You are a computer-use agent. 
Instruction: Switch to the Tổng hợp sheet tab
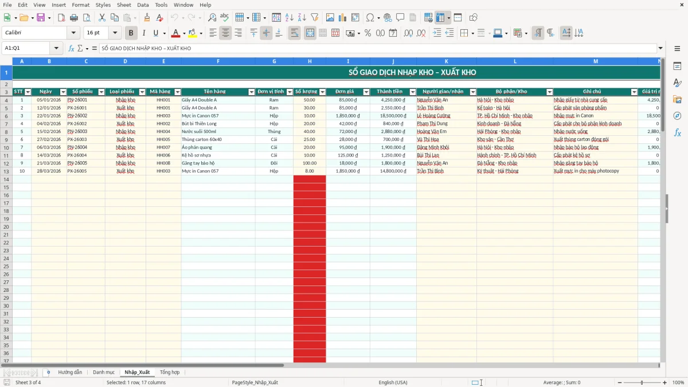point(170,373)
